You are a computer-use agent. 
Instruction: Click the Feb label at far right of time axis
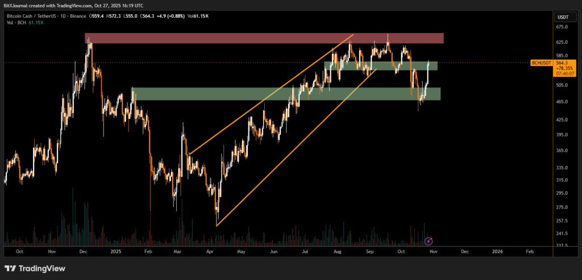pyautogui.click(x=530, y=251)
